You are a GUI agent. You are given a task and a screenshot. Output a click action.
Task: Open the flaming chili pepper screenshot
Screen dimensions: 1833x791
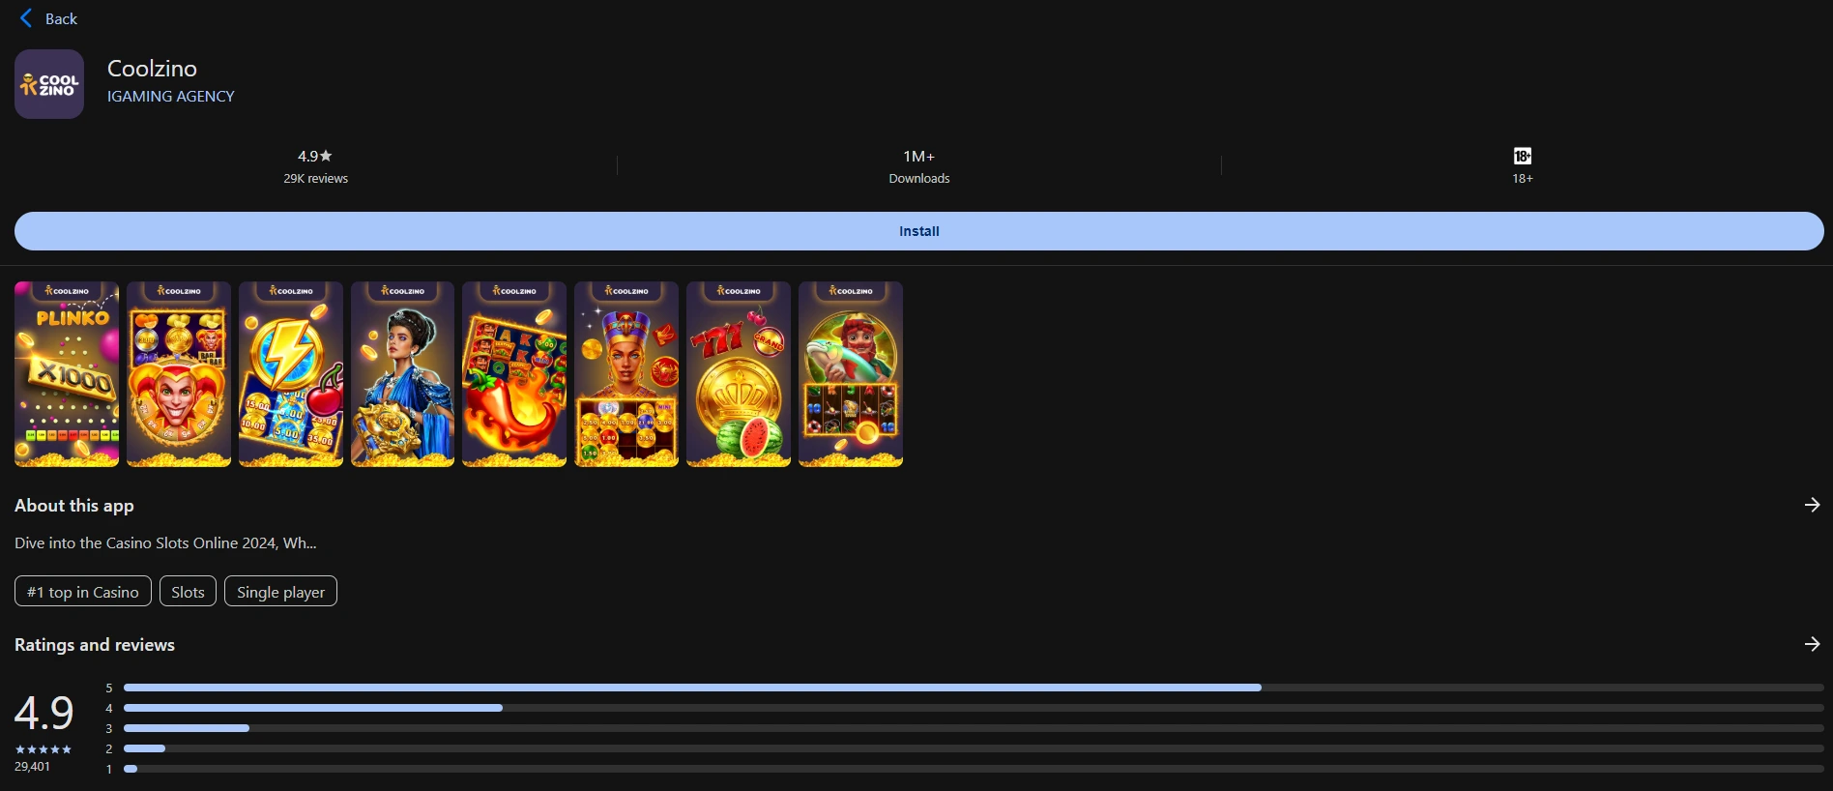514,374
